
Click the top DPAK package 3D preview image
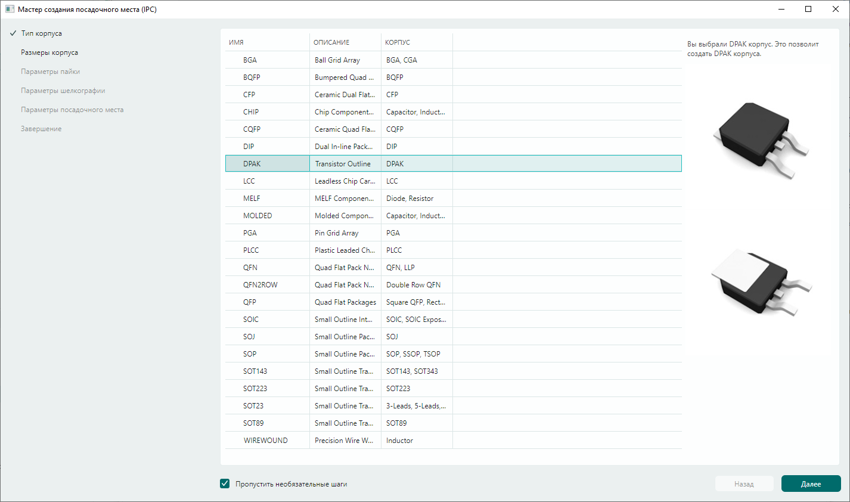[x=761, y=141]
